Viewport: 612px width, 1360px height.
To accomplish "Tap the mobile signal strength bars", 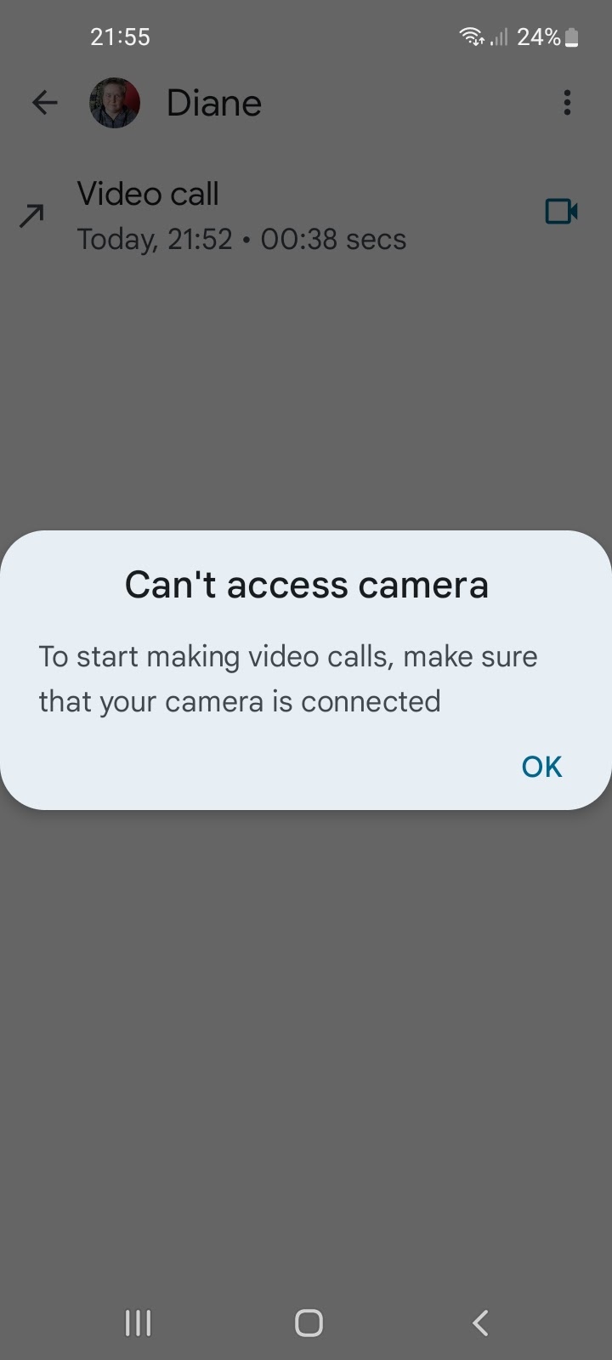I will point(499,37).
